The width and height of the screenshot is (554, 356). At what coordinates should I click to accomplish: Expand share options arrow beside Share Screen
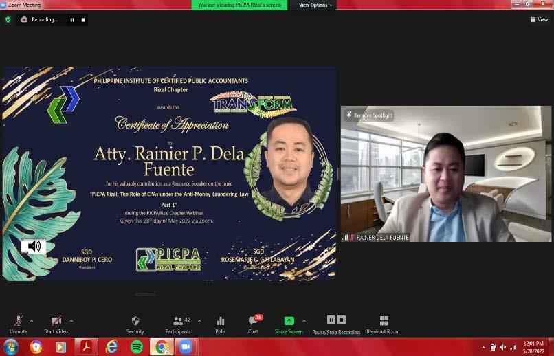pyautogui.click(x=304, y=321)
